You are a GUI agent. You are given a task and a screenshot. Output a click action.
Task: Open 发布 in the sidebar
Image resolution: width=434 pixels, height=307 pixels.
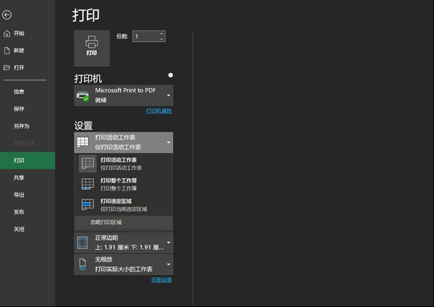pos(19,212)
